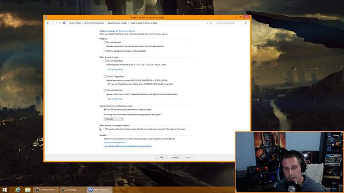Uncheck Turn off all unnecessary animations
Screen dimensions: 344x193
point(105,109)
